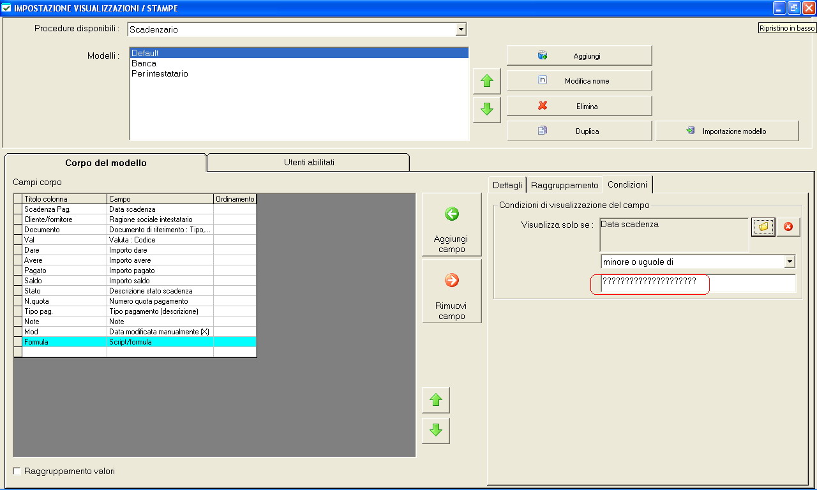The width and height of the screenshot is (817, 490).
Task: Expand the 'minore o uguale di' operator dropdown
Action: [x=790, y=262]
